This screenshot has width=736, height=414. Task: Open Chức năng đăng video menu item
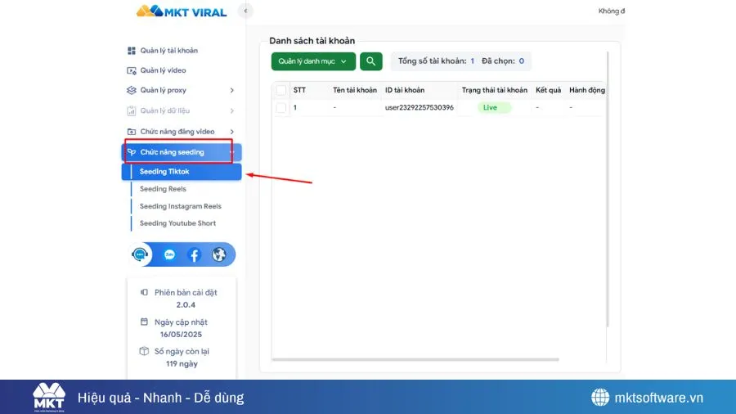coord(182,132)
